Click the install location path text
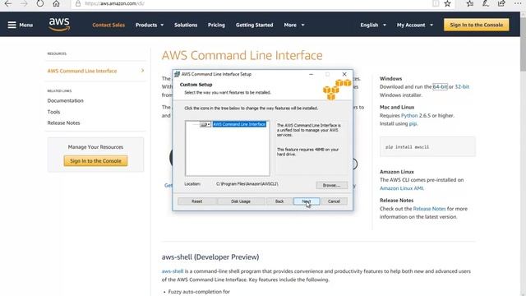The width and height of the screenshot is (526, 296). 247,184
